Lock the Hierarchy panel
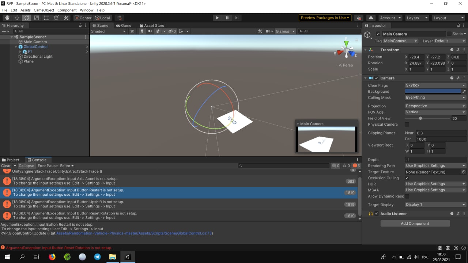The height and width of the screenshot is (263, 468). pyautogui.click(x=80, y=26)
